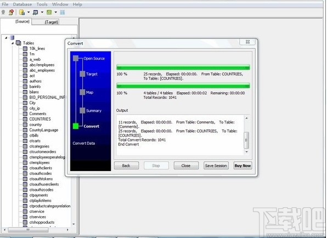Select the ctshopproducts table
The width and height of the screenshot is (327, 238).
coord(42,222)
